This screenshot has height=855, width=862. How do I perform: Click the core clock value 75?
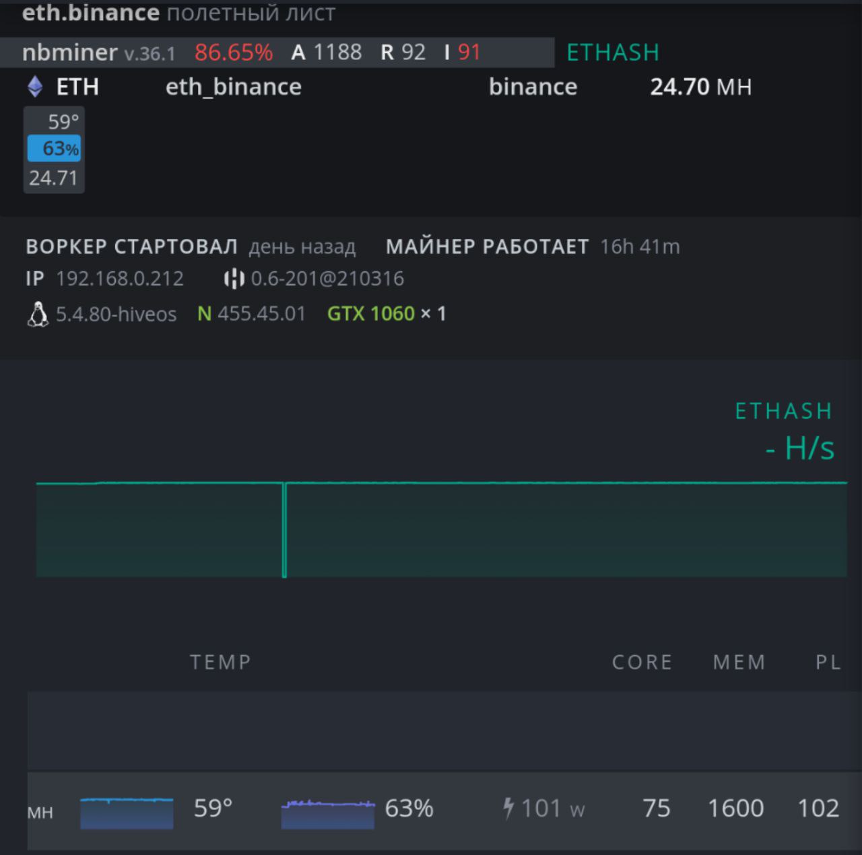click(x=657, y=808)
